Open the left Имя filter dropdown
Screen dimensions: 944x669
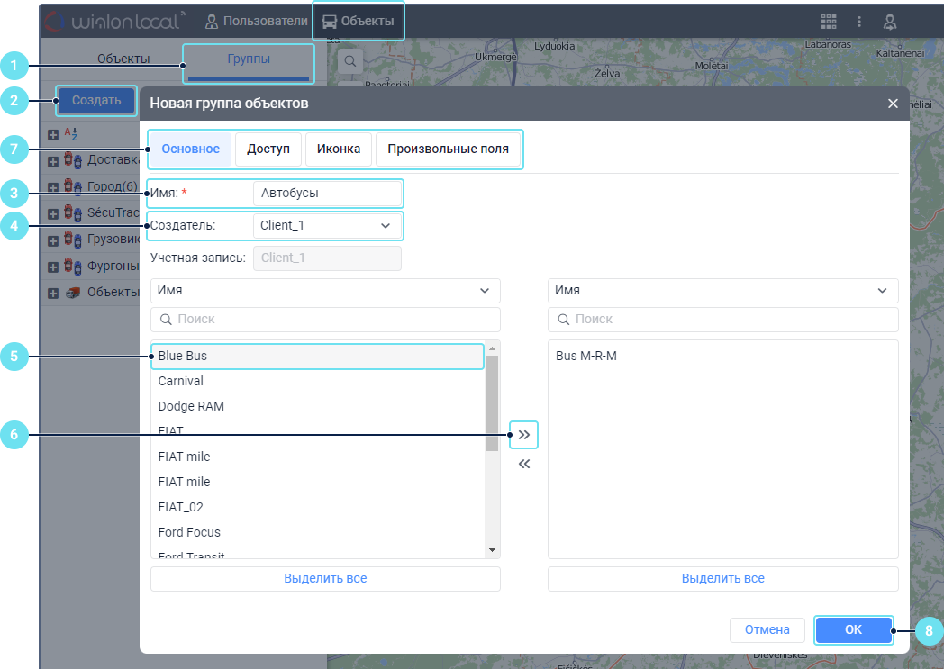tap(325, 291)
